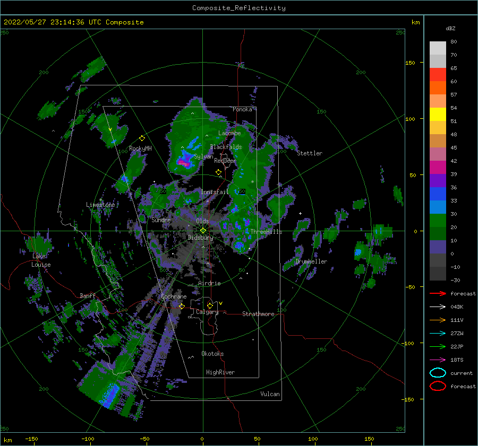Click the yellow diamond marker below RedDeer

point(218,172)
